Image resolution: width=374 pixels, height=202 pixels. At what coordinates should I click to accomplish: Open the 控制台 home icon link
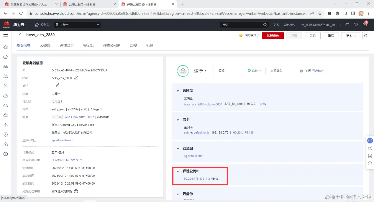pos(42,25)
